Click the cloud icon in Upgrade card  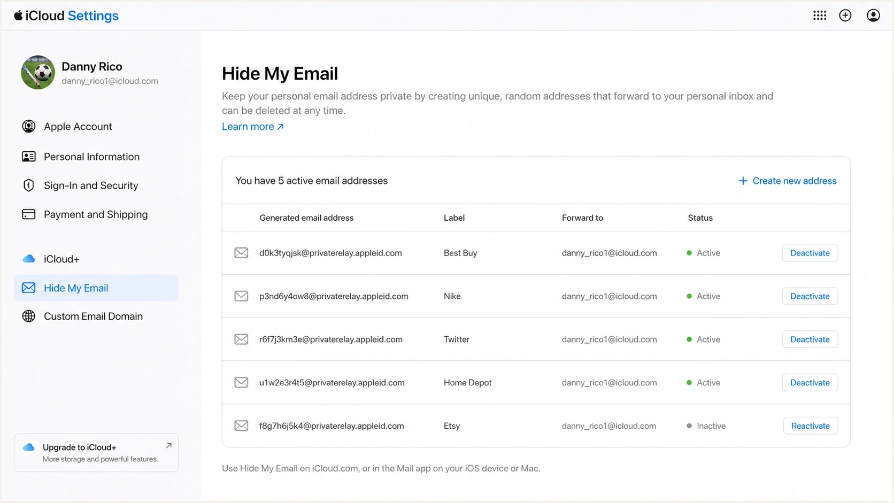click(29, 447)
